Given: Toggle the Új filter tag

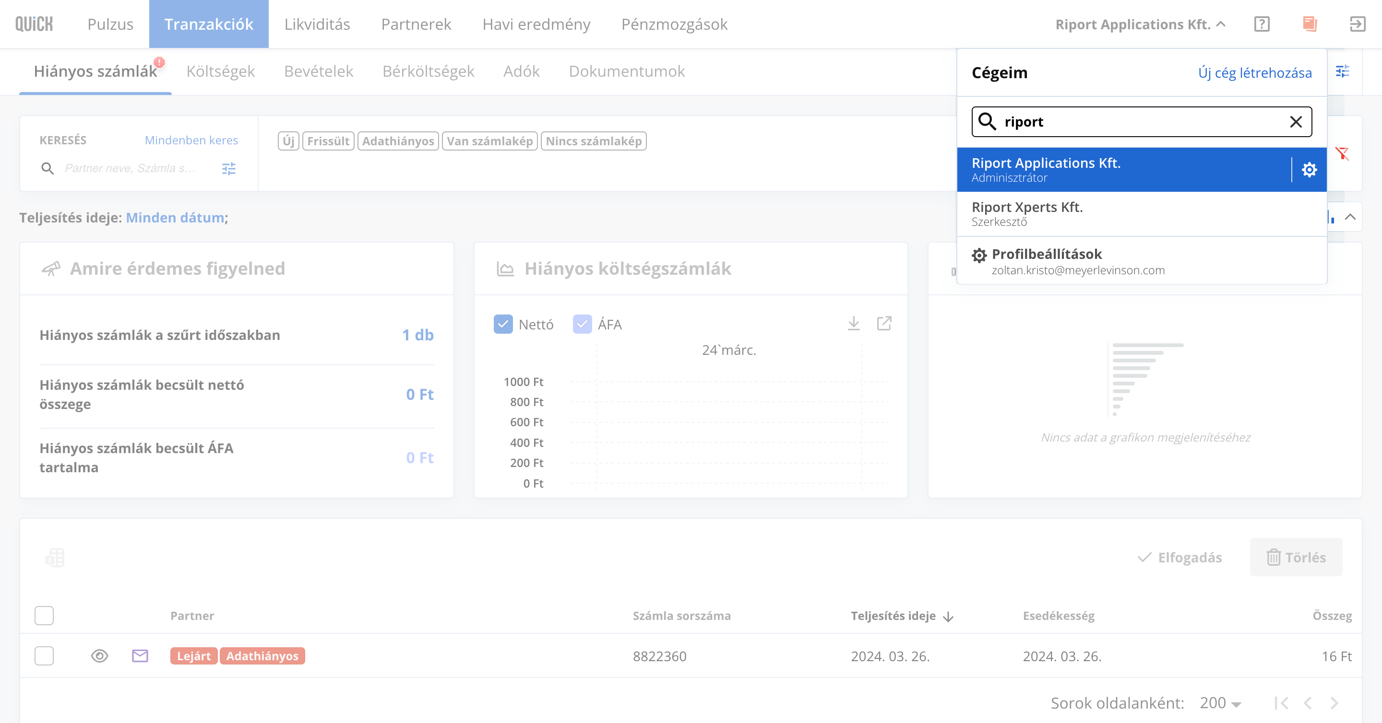Looking at the screenshot, I should [x=288, y=141].
